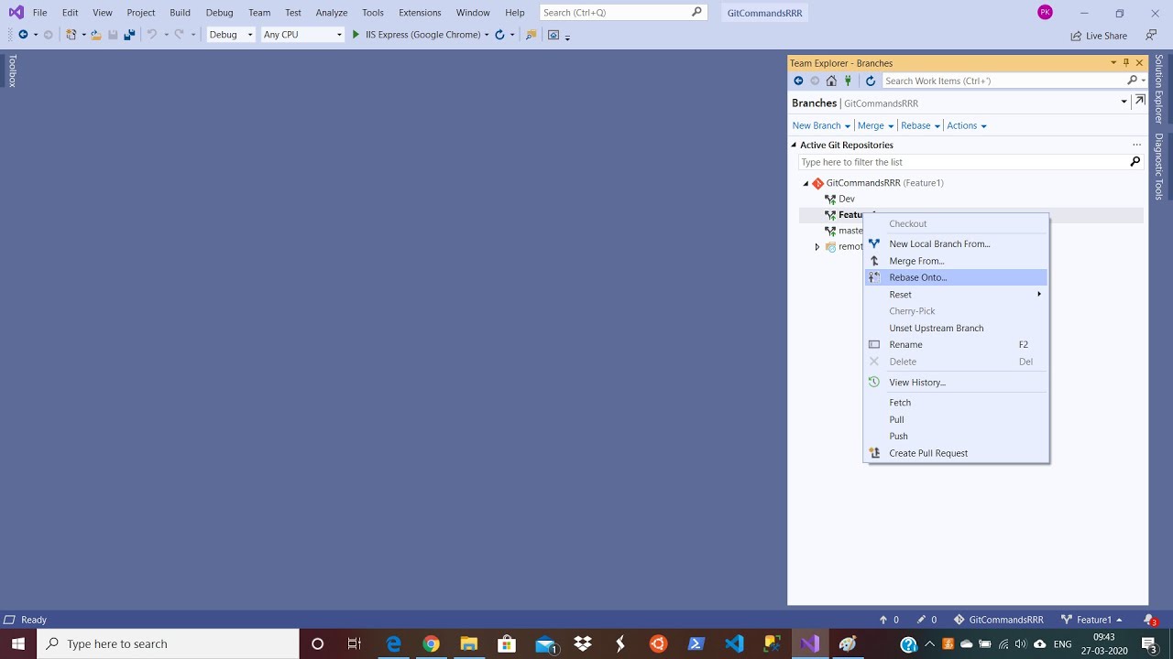Viewport: 1173px width, 659px height.
Task: Click the Send Feedback icon
Action: click(1151, 36)
